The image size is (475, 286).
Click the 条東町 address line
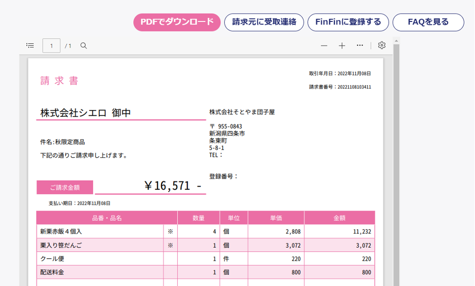218,141
